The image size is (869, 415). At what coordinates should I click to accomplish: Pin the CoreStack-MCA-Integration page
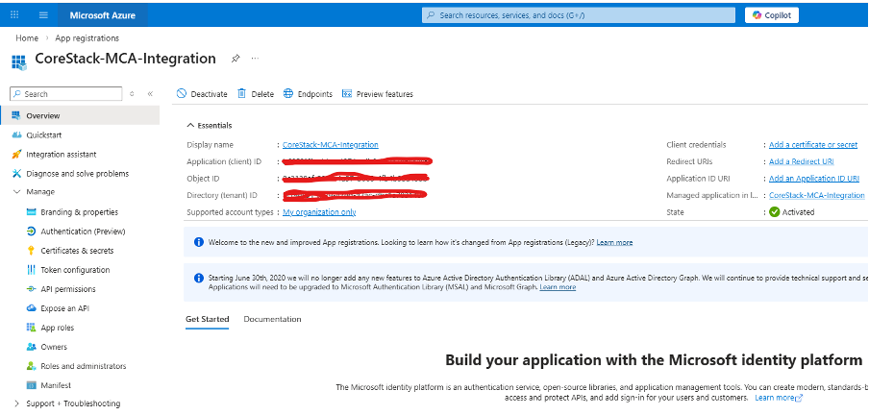tap(236, 59)
